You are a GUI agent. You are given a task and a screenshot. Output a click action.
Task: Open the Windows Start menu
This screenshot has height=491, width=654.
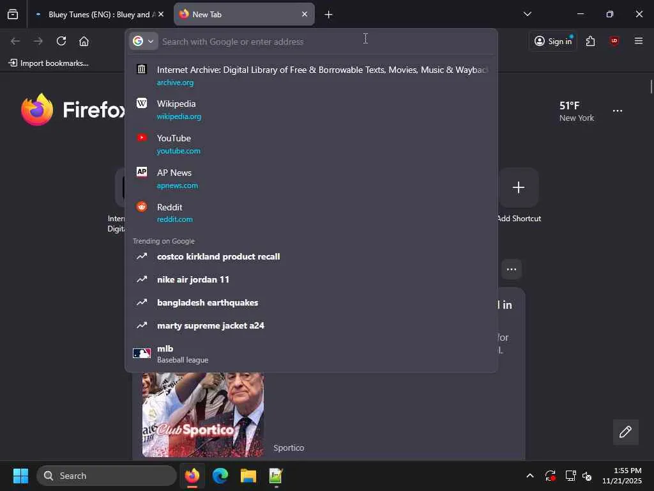20,476
